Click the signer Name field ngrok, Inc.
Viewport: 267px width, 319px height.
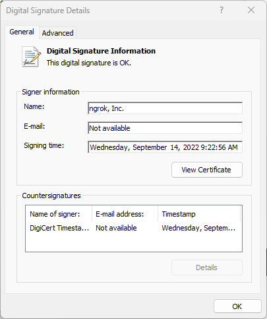coord(165,108)
